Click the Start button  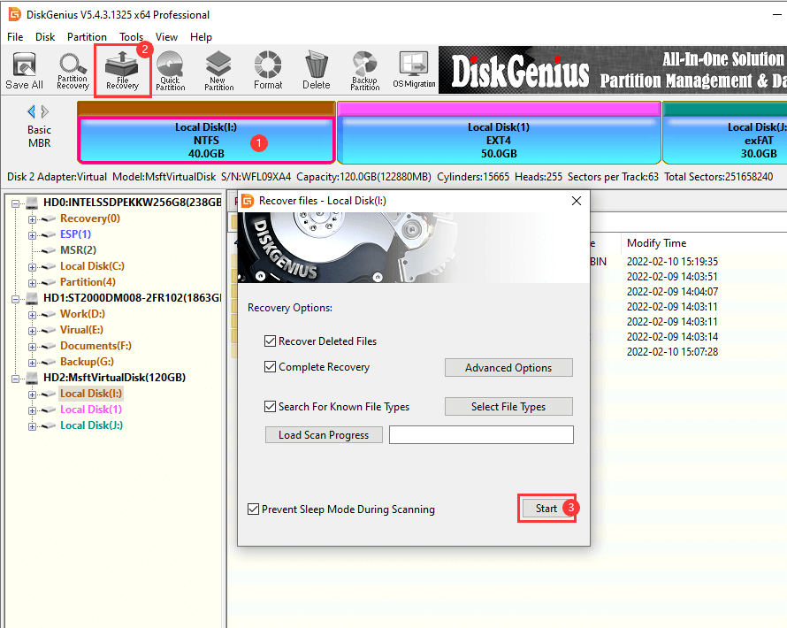click(546, 508)
